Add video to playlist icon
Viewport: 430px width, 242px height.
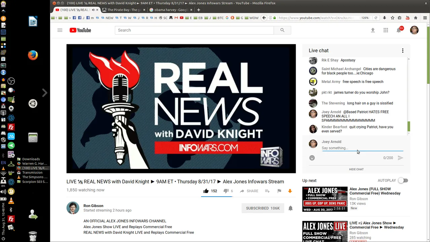pos(267,191)
